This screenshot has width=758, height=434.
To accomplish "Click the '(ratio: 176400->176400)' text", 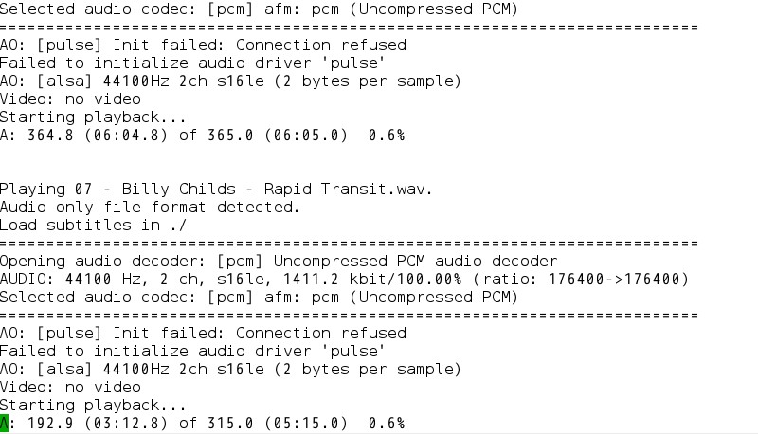I will 581,279.
